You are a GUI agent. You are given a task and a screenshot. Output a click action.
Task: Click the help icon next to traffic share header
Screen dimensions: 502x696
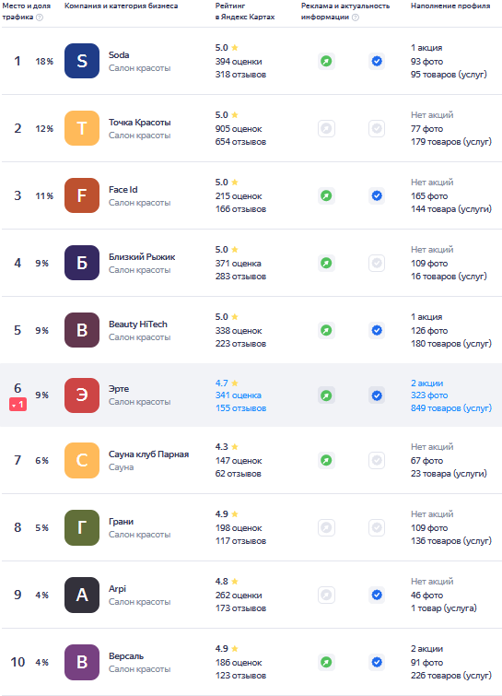click(40, 18)
